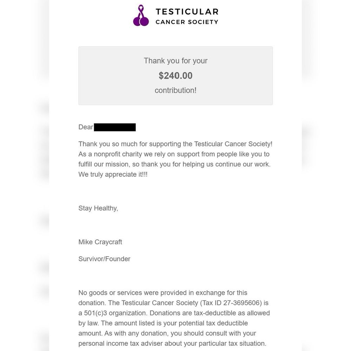Click the CANCER SOCIETY logo text
The image size is (351, 351).
pos(187,22)
